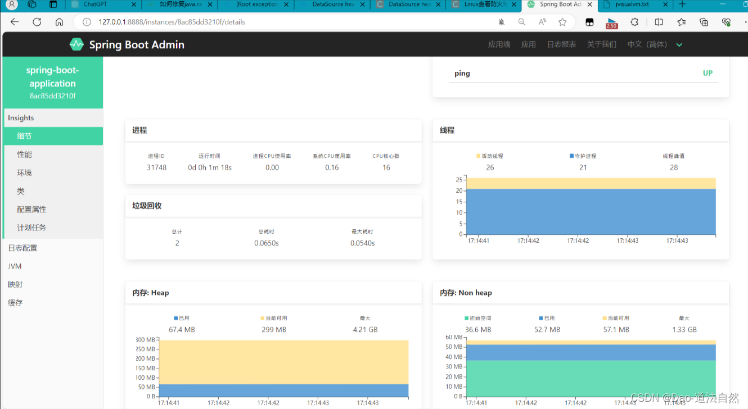Close the ChatGPT tab

click(133, 4)
